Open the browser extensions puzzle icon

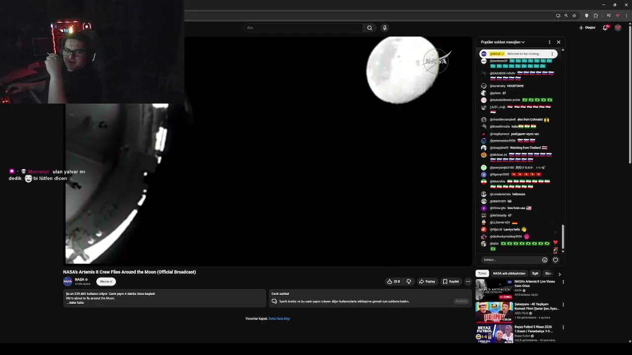tap(595, 15)
